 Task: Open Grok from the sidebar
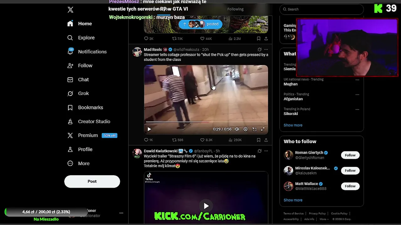(x=78, y=93)
